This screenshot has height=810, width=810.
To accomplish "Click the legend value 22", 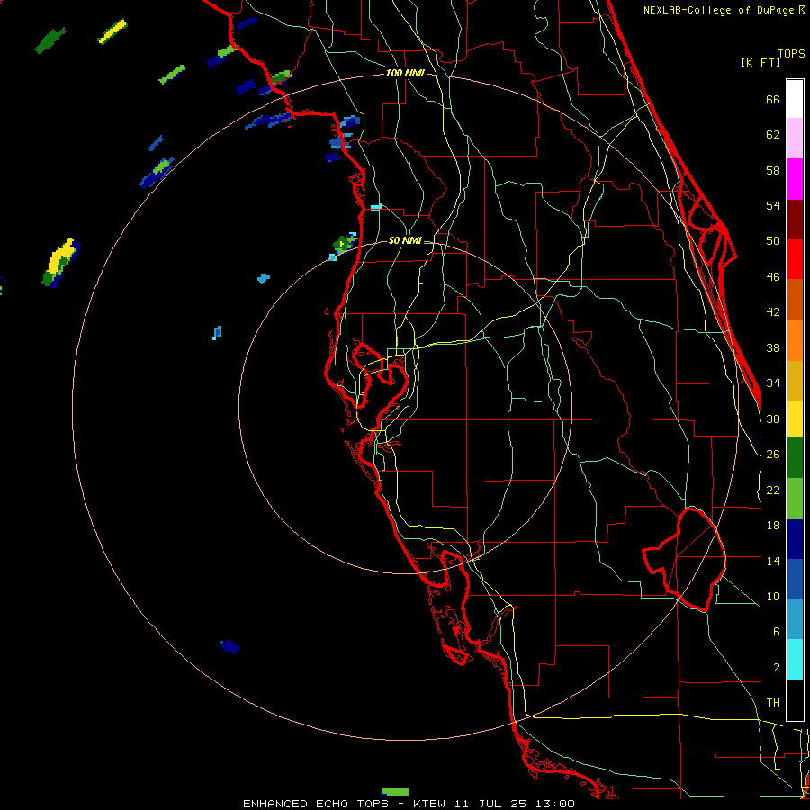I will [773, 490].
